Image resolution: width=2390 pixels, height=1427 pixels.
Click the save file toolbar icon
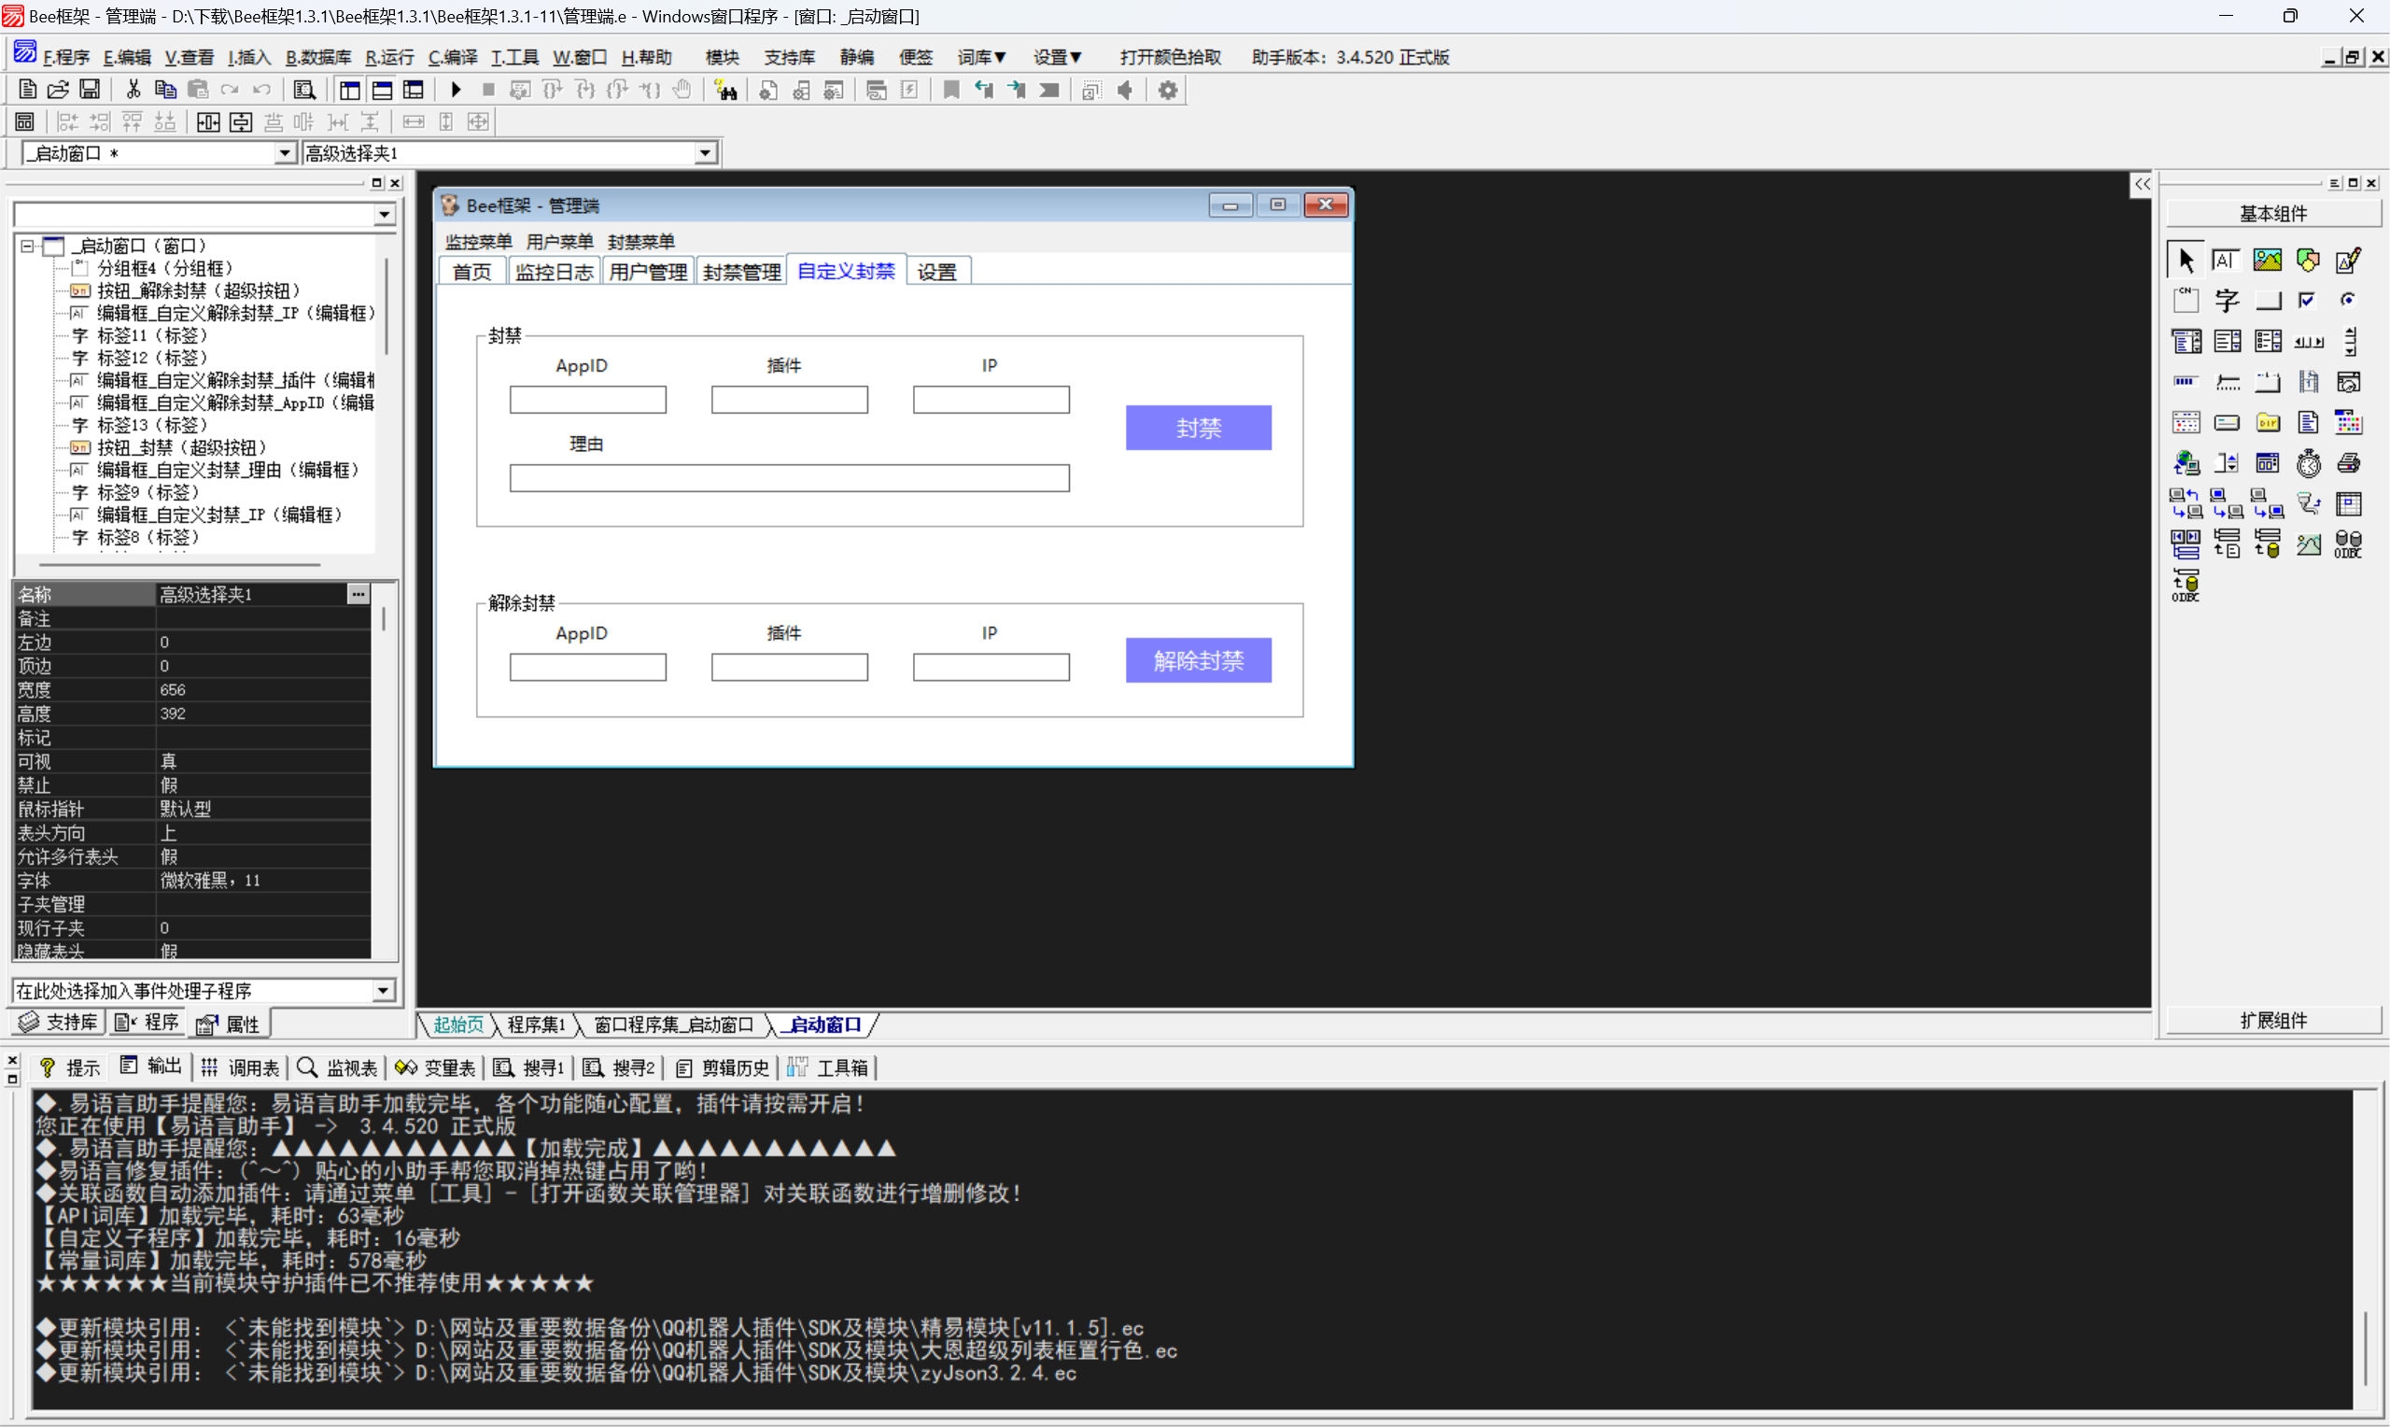pos(90,91)
